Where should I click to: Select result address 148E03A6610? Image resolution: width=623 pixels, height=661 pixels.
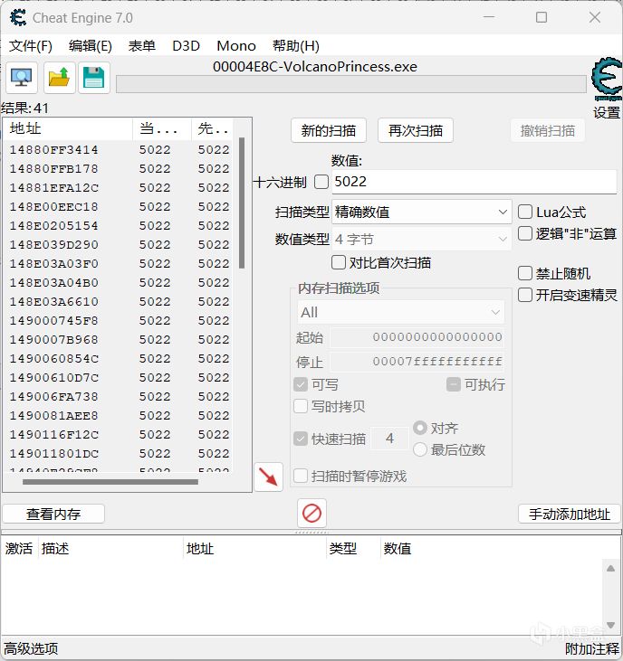54,301
